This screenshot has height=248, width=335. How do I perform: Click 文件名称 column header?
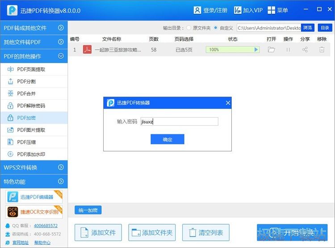click(x=112, y=39)
